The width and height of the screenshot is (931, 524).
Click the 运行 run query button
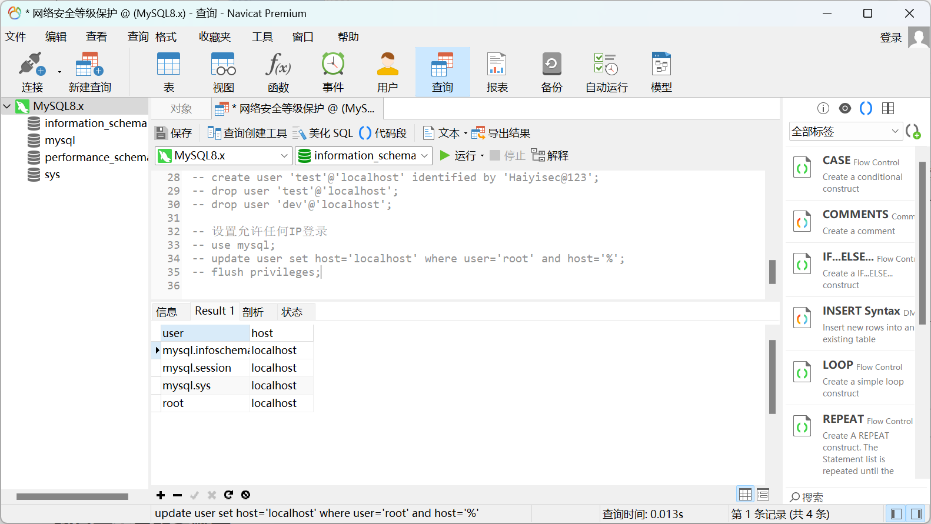(x=458, y=155)
